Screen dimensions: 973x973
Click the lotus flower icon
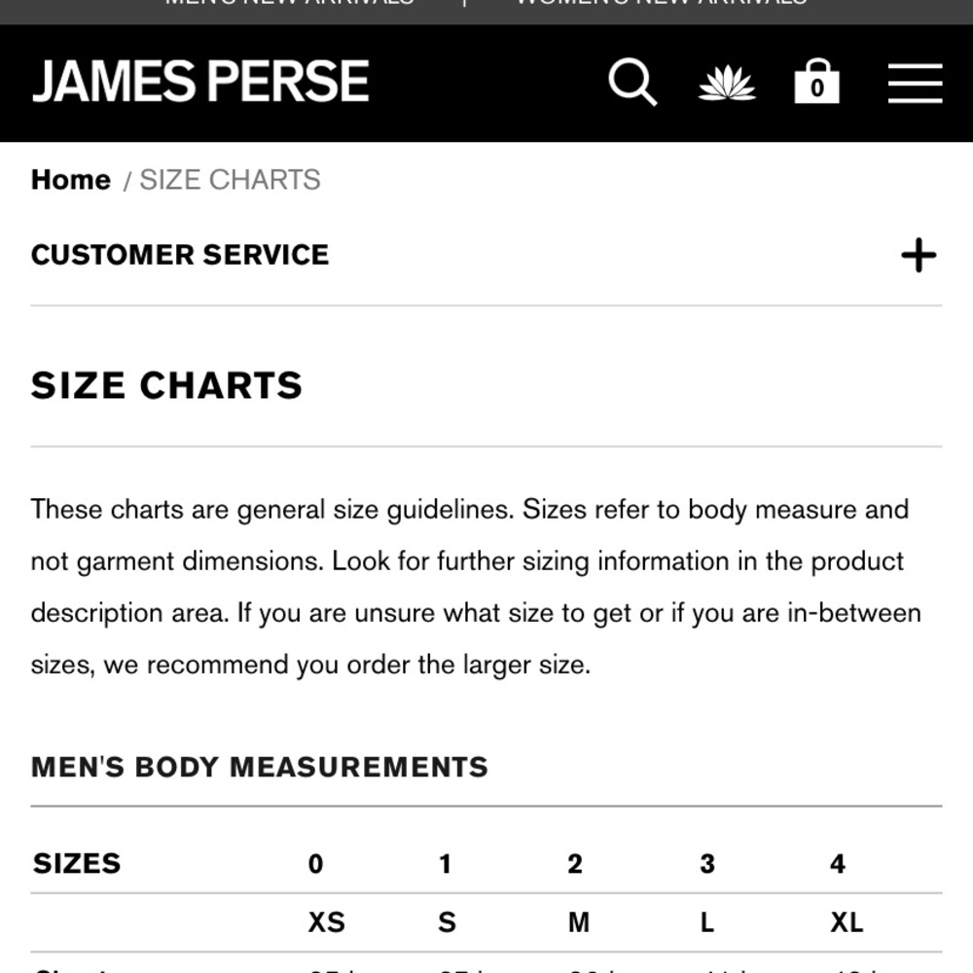point(727,84)
